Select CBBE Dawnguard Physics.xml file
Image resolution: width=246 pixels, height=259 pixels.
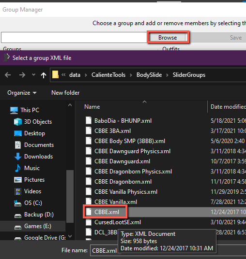coord(132,151)
